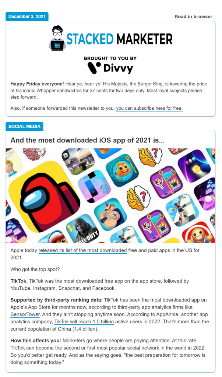Click the Stacked Marketer mascot logo icon
The image size is (222, 377).
tap(57, 38)
